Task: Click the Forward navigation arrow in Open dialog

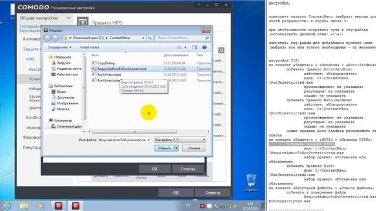Action: click(x=55, y=38)
